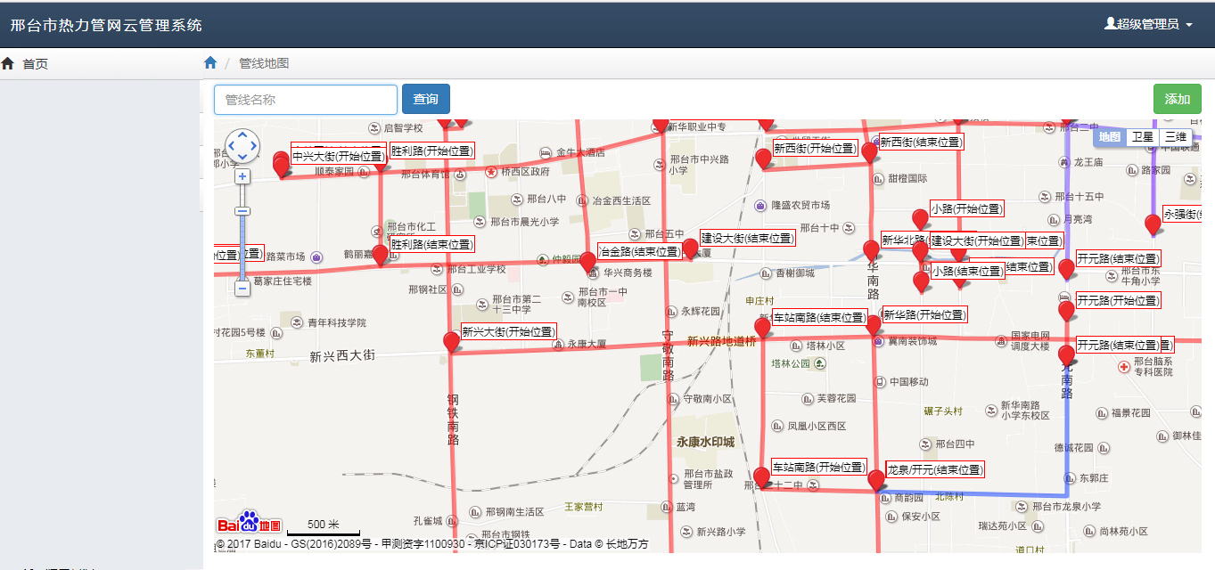This screenshot has width=1215, height=570.
Task: Click the 首页 home icon in the left sidebar
Action: (x=8, y=62)
